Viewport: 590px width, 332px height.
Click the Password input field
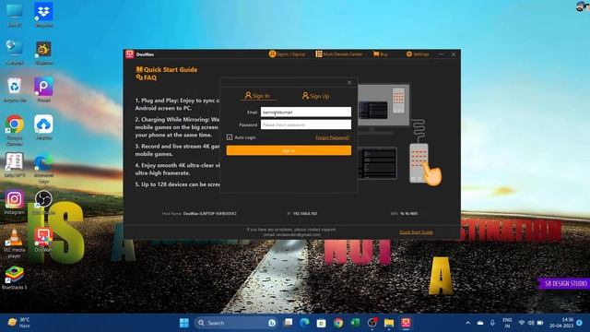[x=306, y=125]
